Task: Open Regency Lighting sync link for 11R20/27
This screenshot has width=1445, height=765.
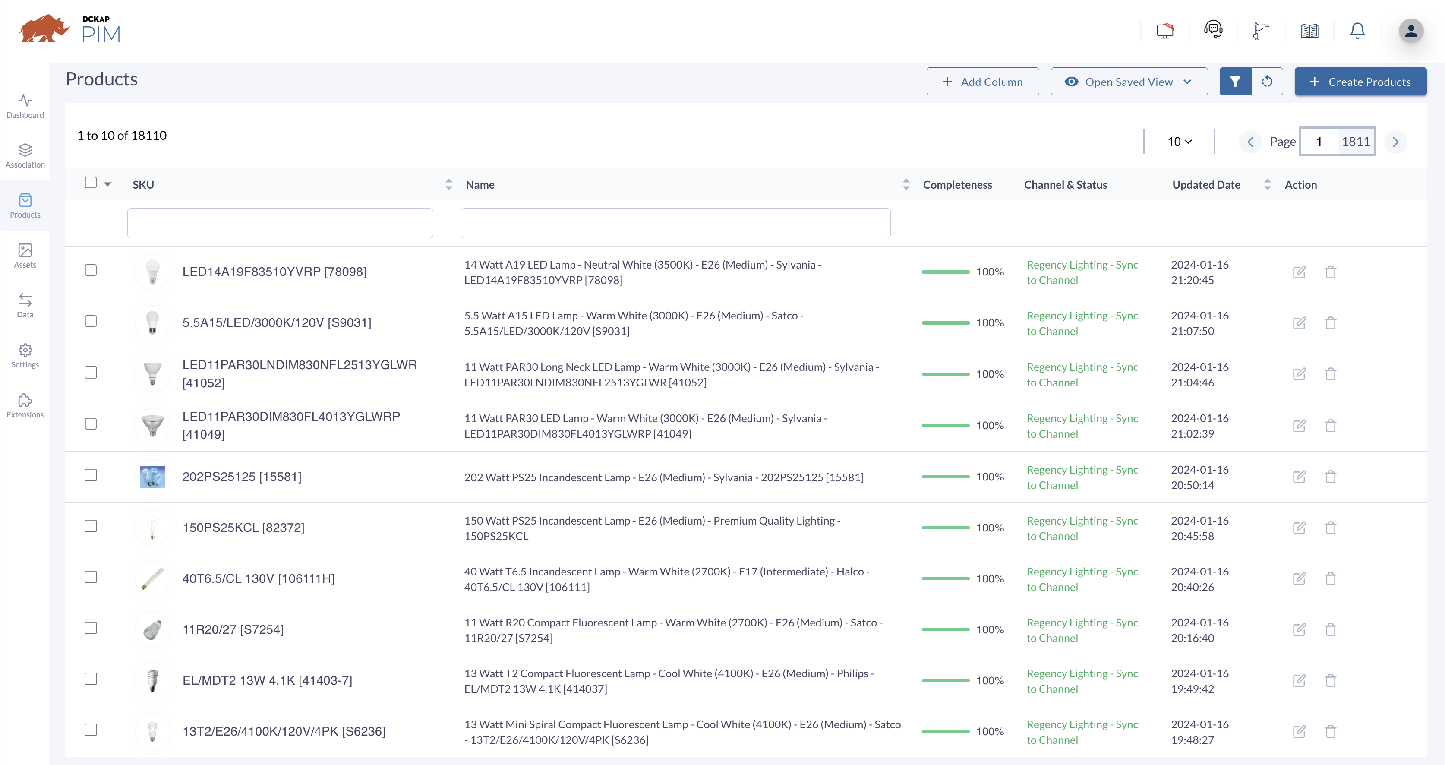Action: 1082,630
